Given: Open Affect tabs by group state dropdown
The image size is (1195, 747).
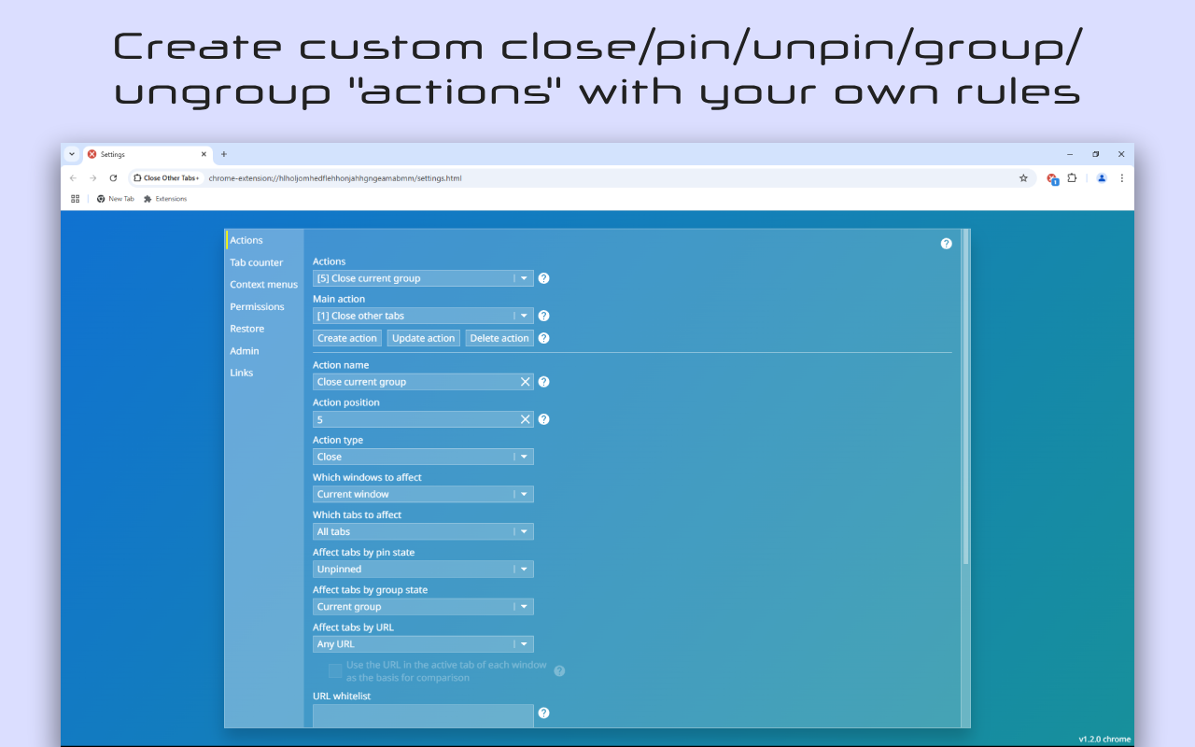Looking at the screenshot, I should tap(423, 607).
